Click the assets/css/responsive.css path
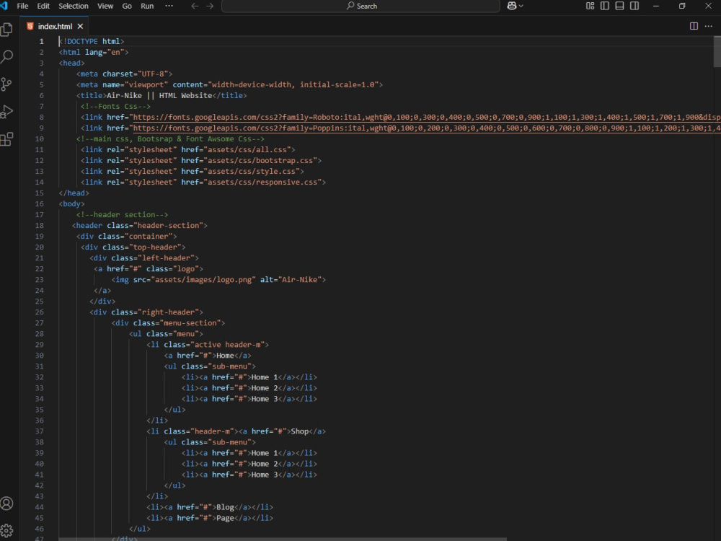 coord(264,182)
